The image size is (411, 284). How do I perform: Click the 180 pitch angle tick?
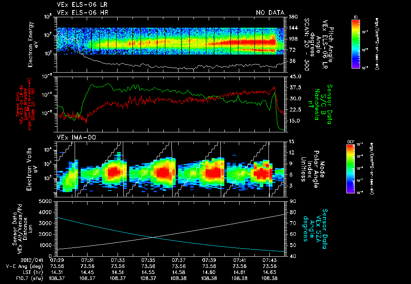293,17
